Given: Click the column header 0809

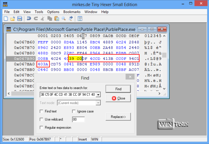Looking at the screenshot, I should point(95,36).
